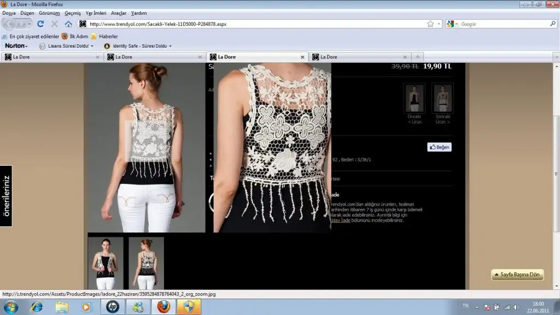Click the Beğen like button
Viewport: 560px width, 315px height.
[x=439, y=147]
